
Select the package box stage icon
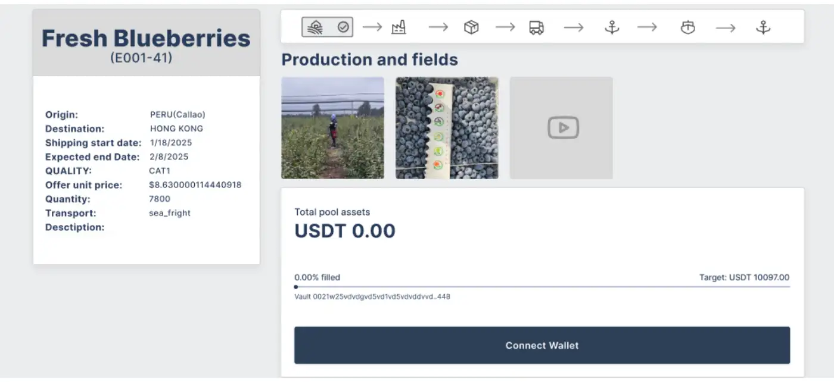click(x=471, y=27)
